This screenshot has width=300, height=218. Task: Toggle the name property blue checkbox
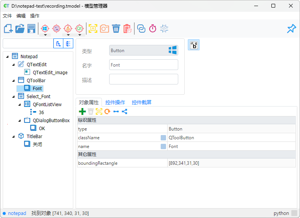[163, 146]
